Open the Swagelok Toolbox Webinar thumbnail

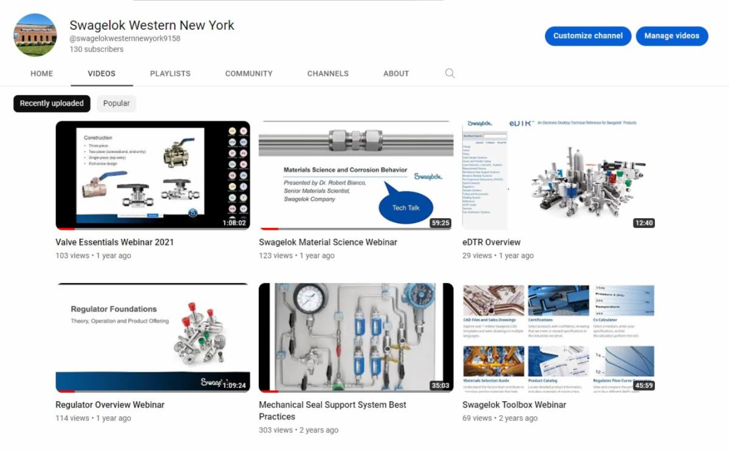[x=560, y=338]
